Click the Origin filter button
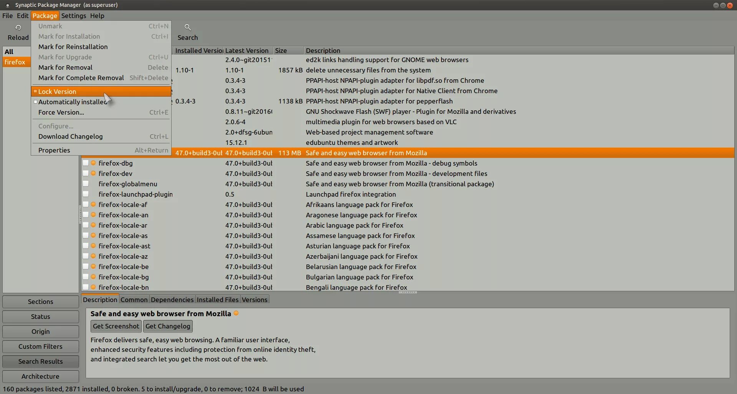The image size is (737, 394). tap(41, 332)
